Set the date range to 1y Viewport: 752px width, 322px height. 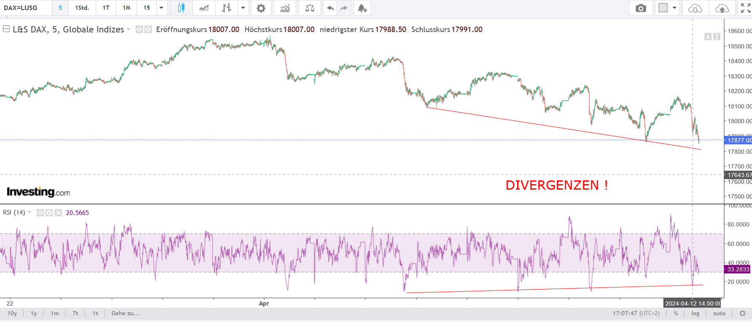tap(34, 313)
